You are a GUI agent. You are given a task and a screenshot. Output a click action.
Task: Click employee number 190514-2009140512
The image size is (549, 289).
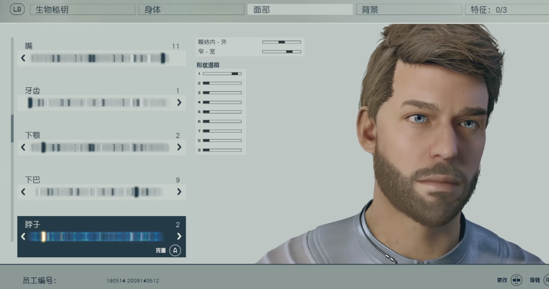tap(133, 281)
